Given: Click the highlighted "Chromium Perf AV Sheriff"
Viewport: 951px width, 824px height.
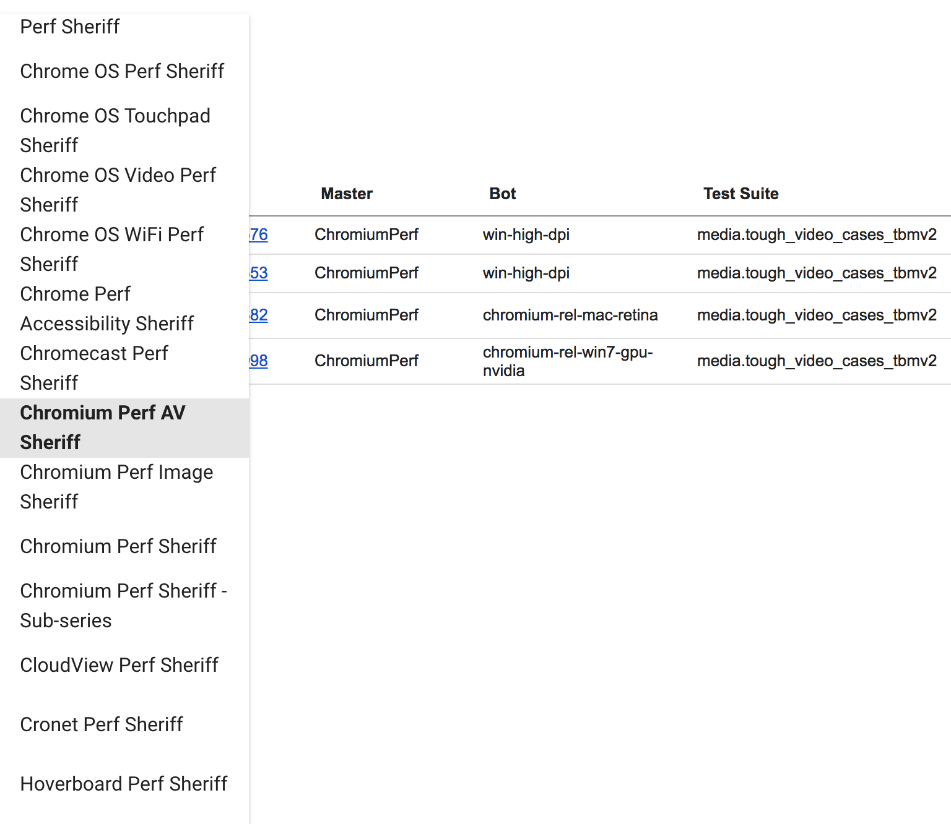Looking at the screenshot, I should tap(102, 427).
